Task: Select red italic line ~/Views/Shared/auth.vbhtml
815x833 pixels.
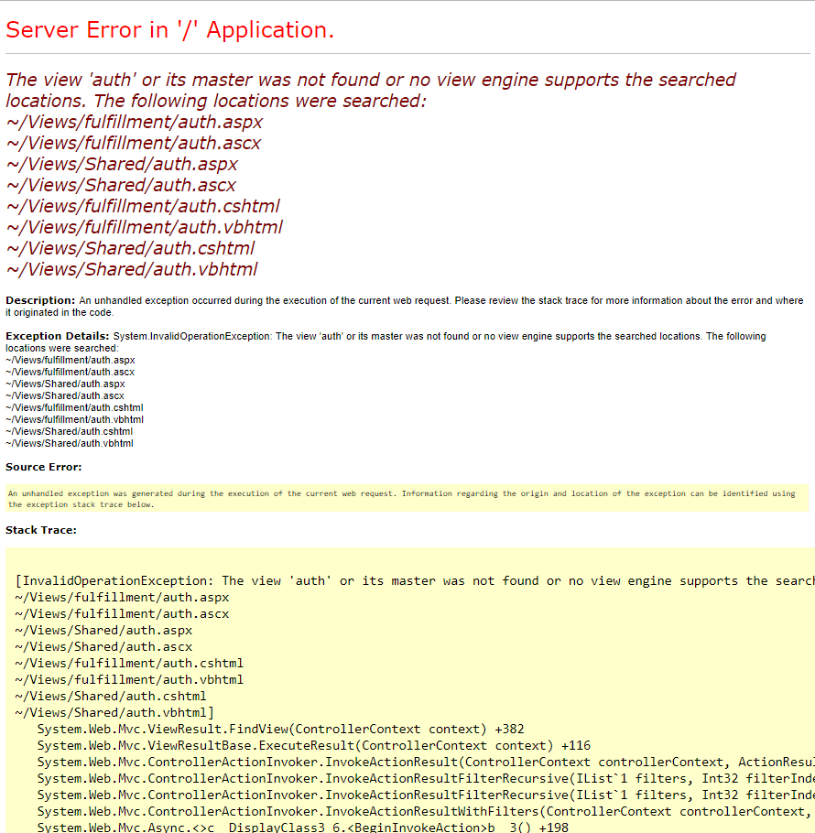Action: click(132, 269)
